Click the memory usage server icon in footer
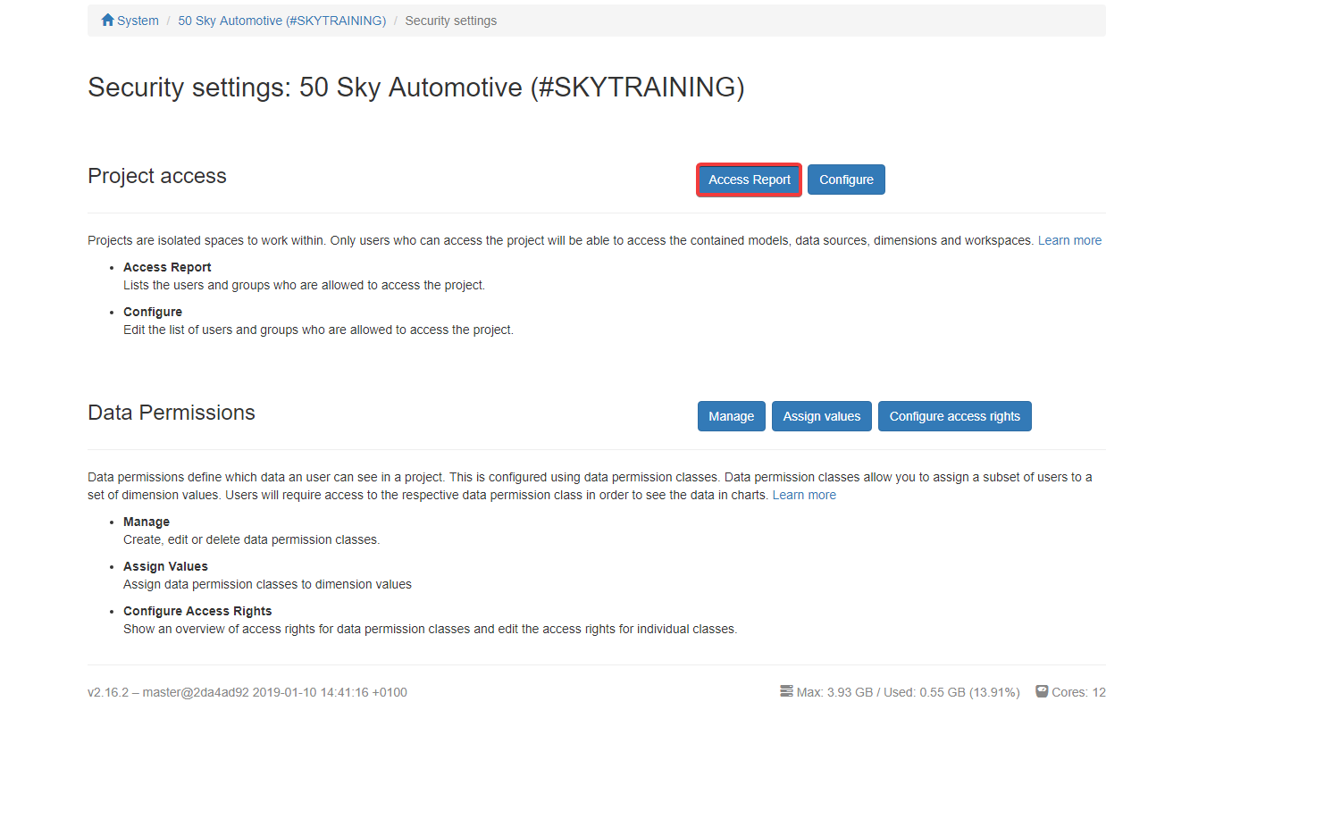The width and height of the screenshot is (1324, 827). click(786, 691)
